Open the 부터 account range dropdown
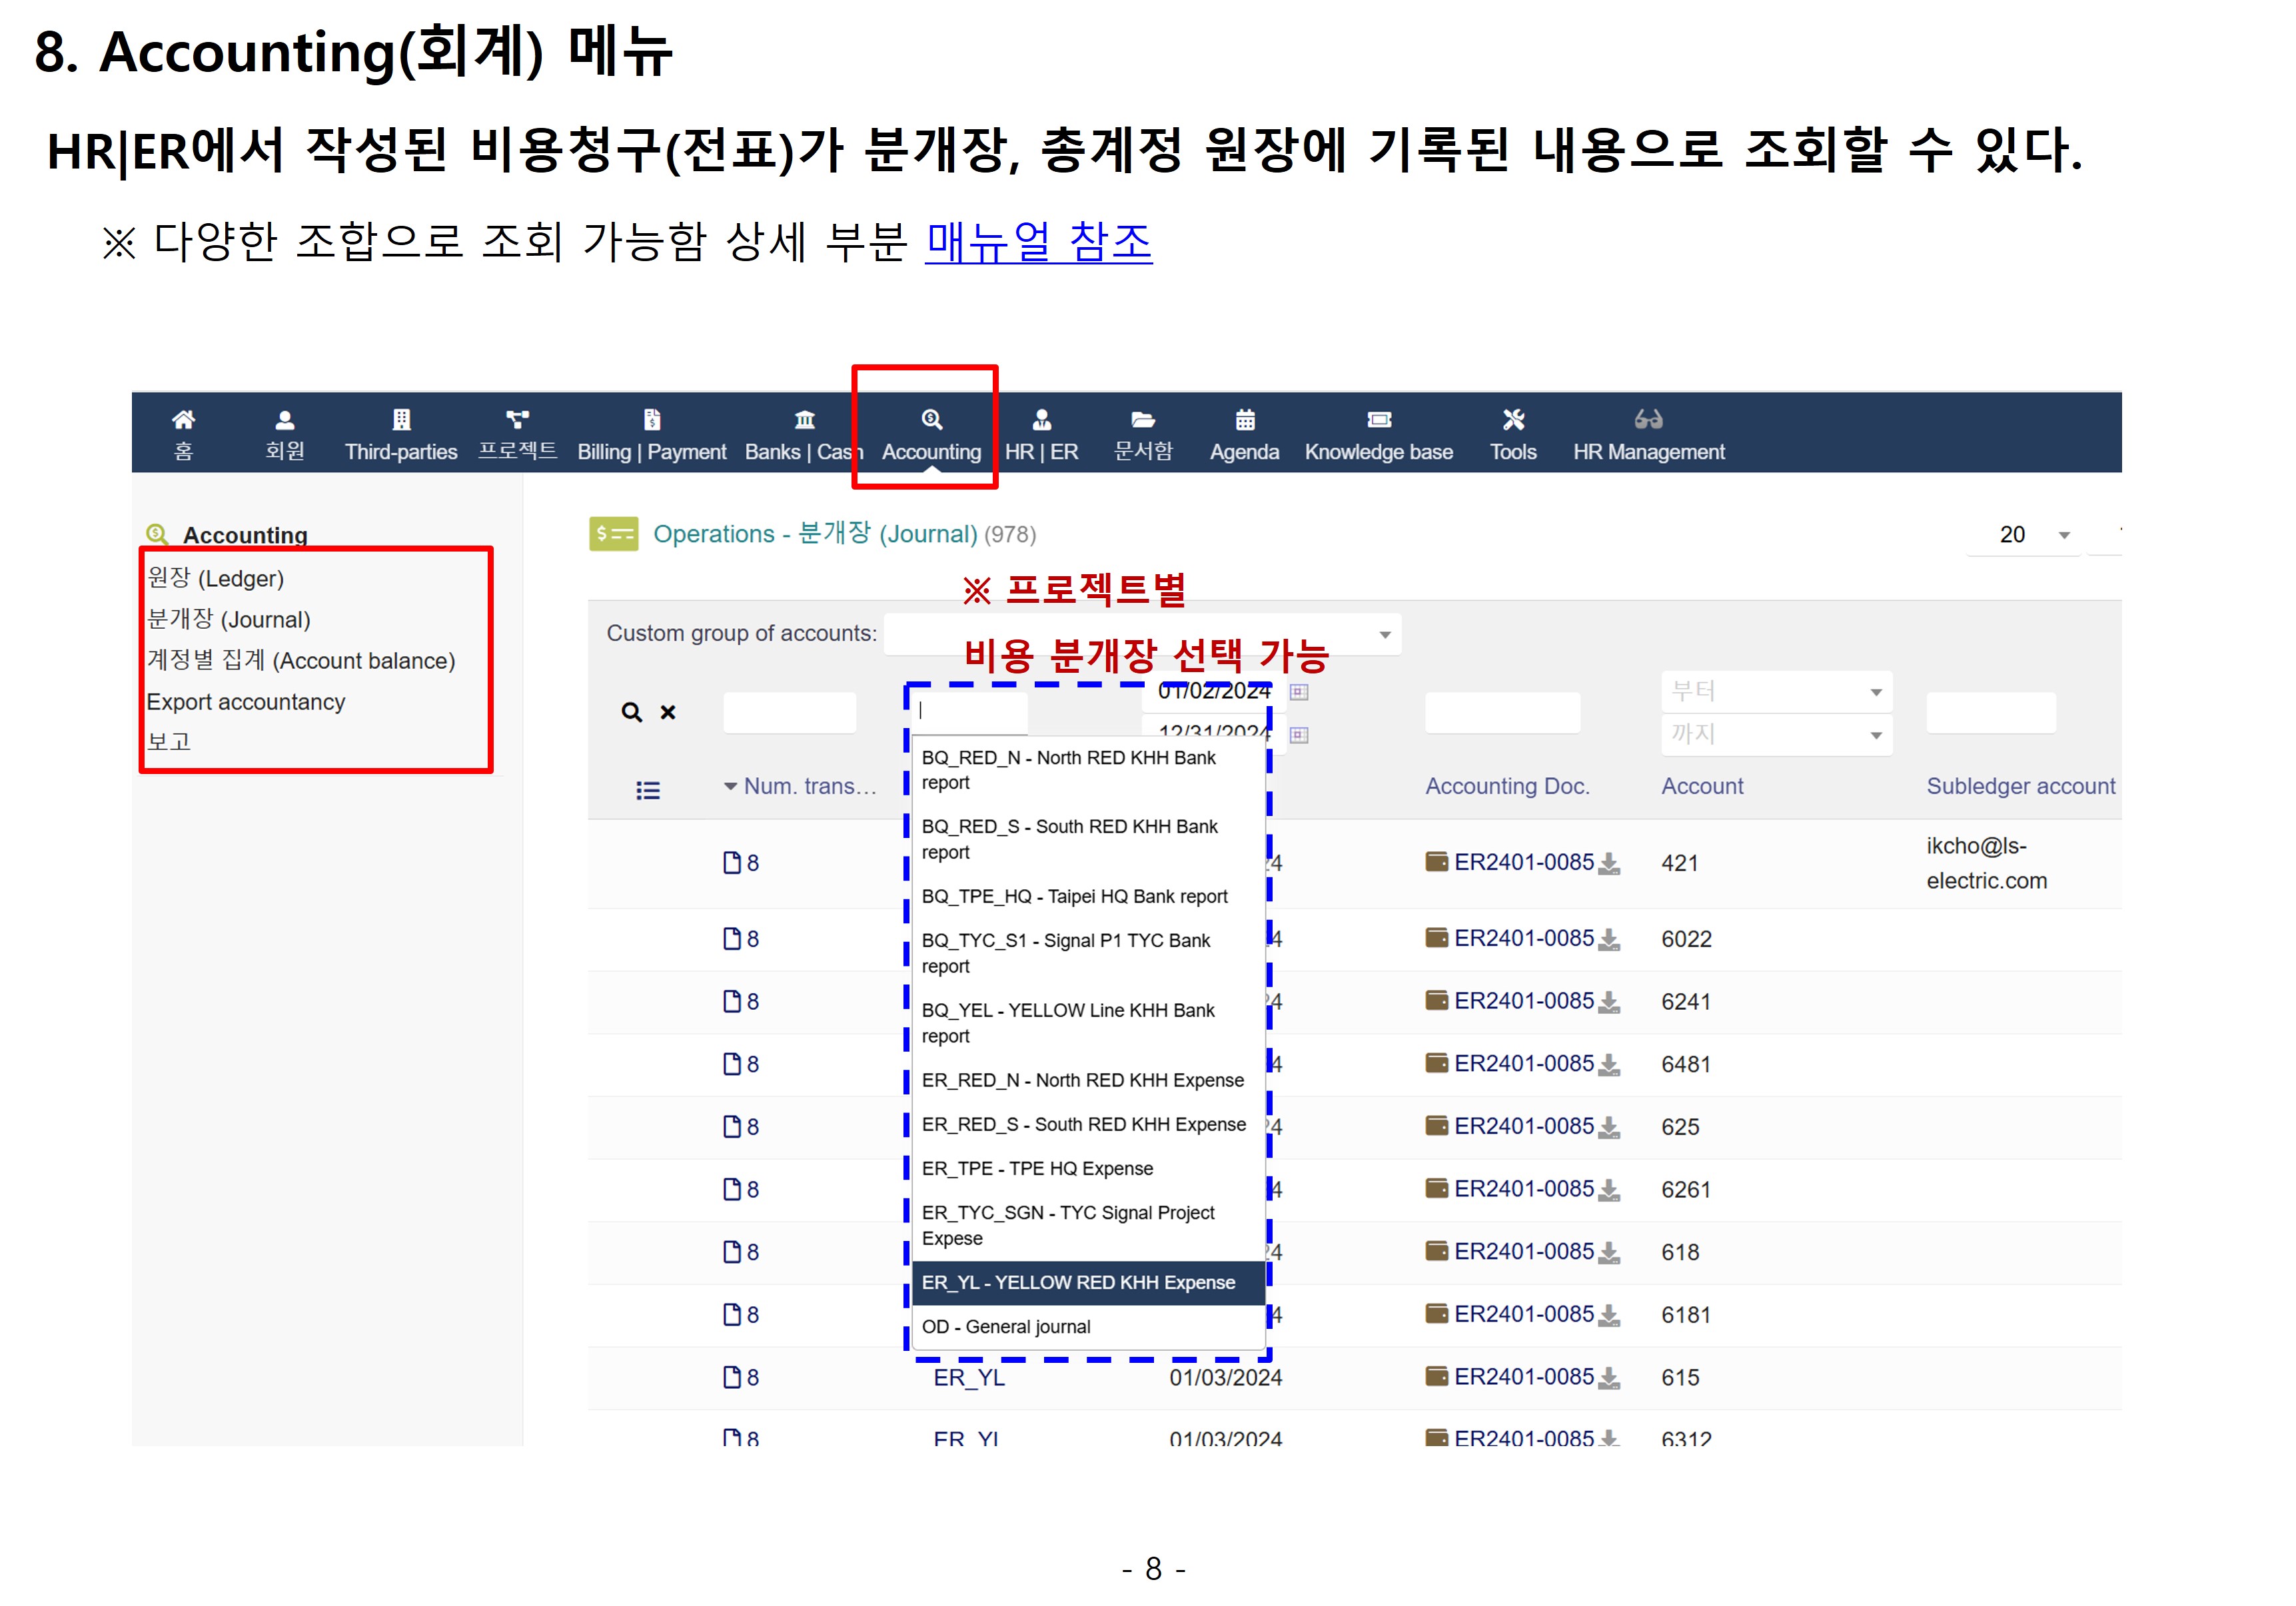Screen dimensions: 2296x1606 click(x=1775, y=692)
